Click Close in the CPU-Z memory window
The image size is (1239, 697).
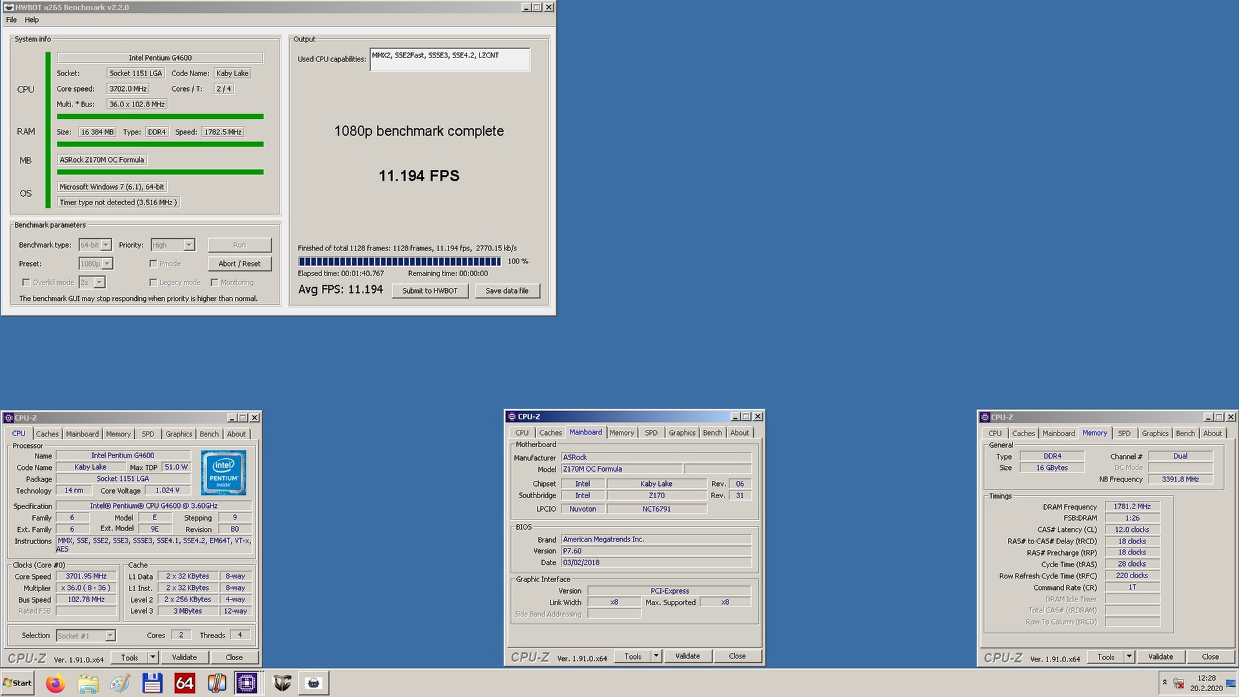[1210, 656]
